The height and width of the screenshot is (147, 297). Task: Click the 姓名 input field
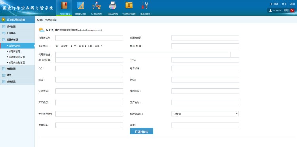click(x=89, y=80)
